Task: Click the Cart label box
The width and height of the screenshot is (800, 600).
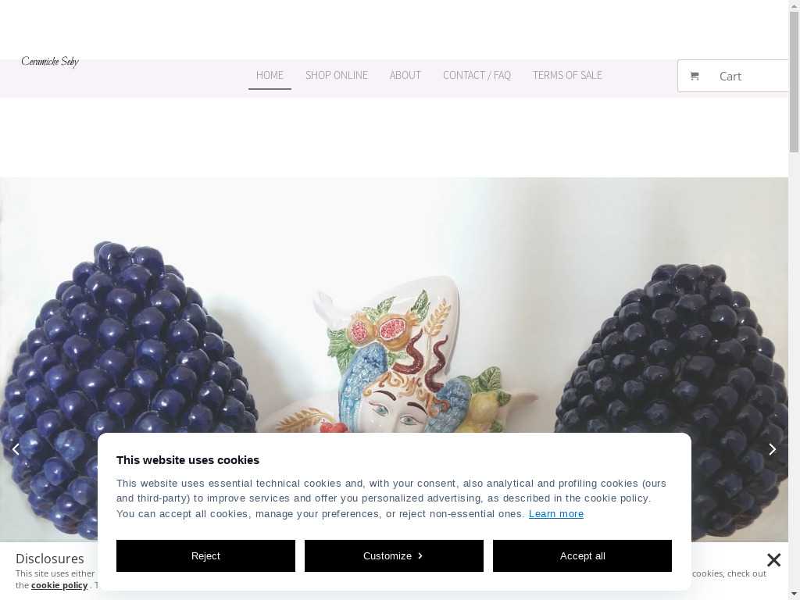Action: [733, 76]
